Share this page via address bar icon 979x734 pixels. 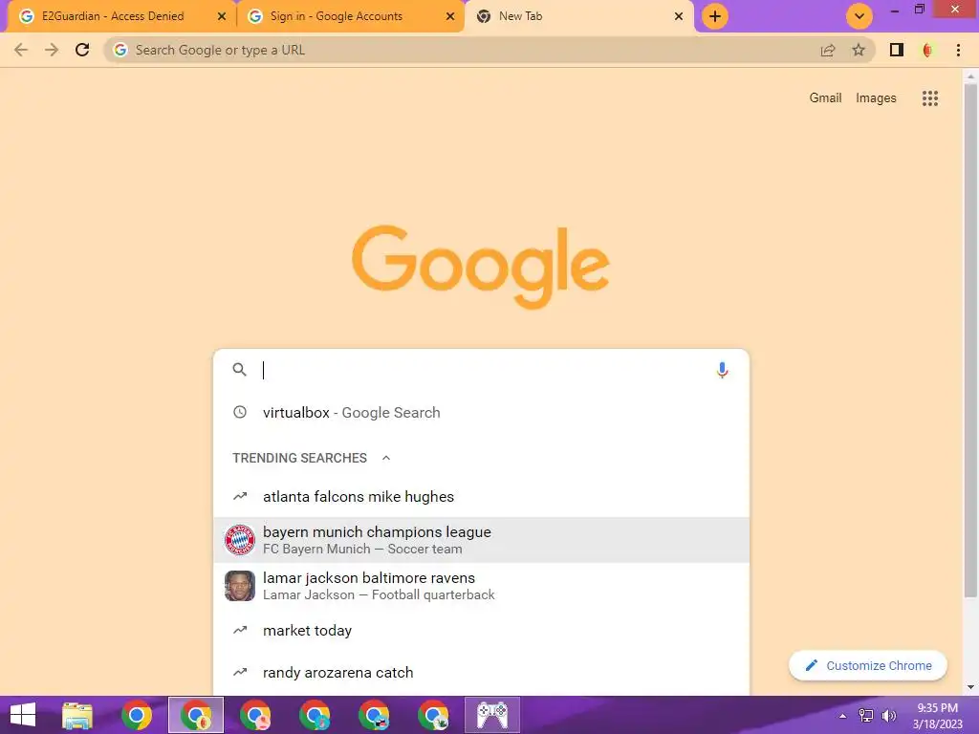[828, 50]
